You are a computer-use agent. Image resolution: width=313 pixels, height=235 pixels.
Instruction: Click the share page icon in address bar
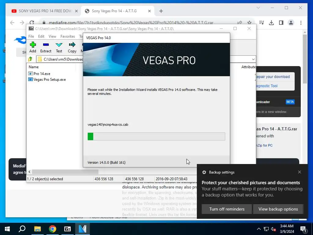pos(240,23)
